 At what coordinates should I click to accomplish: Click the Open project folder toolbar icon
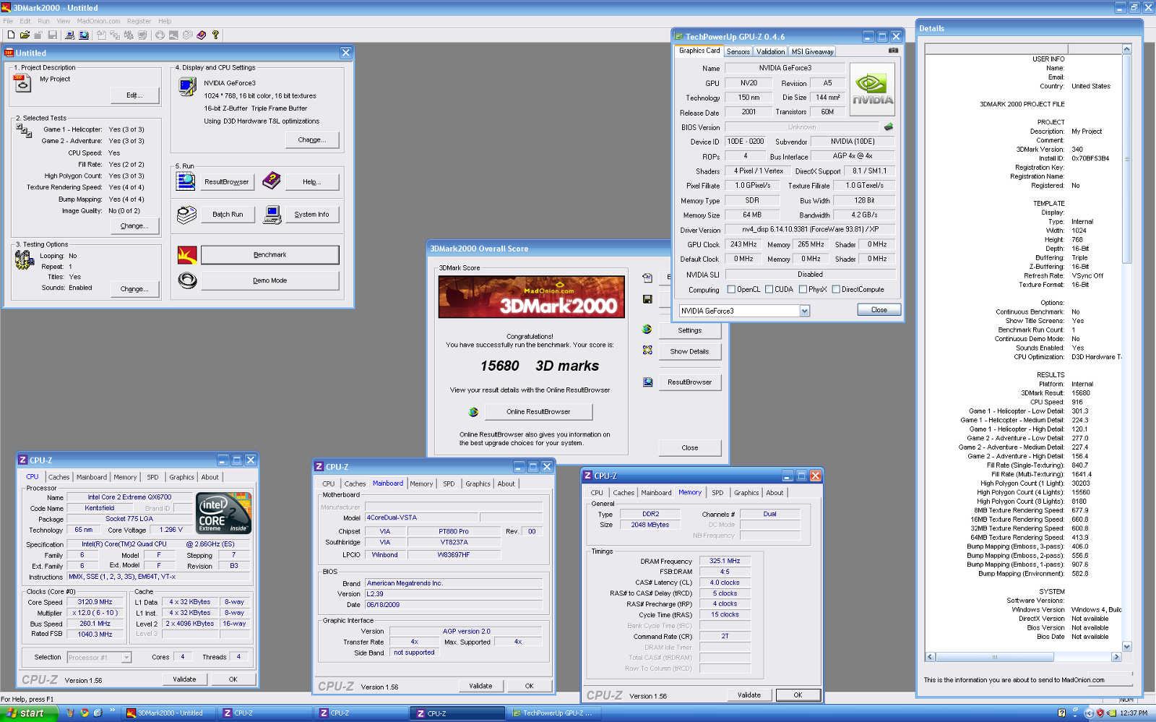[25, 35]
